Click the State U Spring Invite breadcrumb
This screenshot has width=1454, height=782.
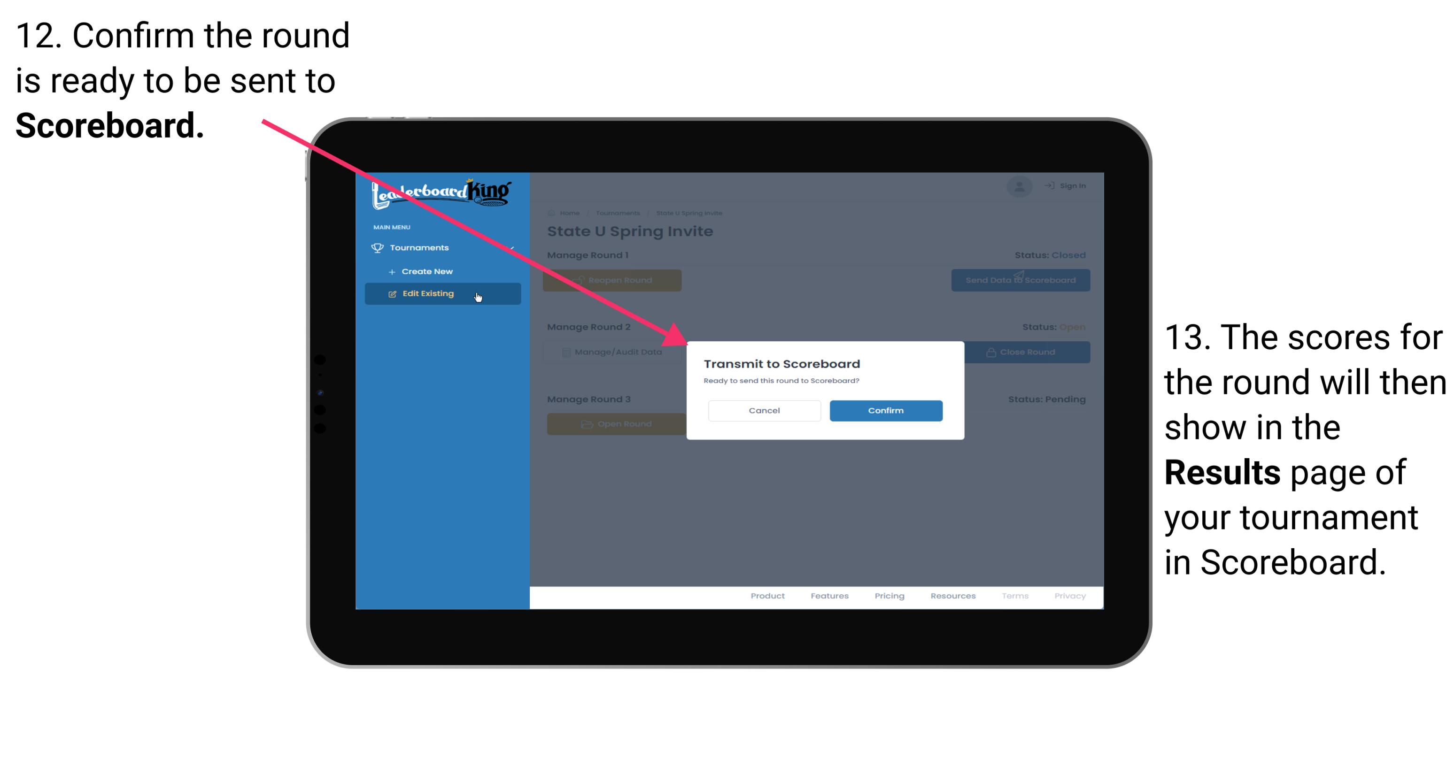[690, 213]
